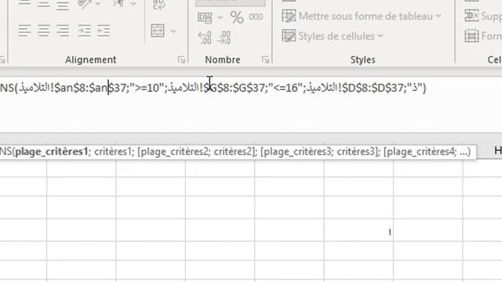Click the Format cells icon
This screenshot has width=502, height=282.
tap(471, 36)
